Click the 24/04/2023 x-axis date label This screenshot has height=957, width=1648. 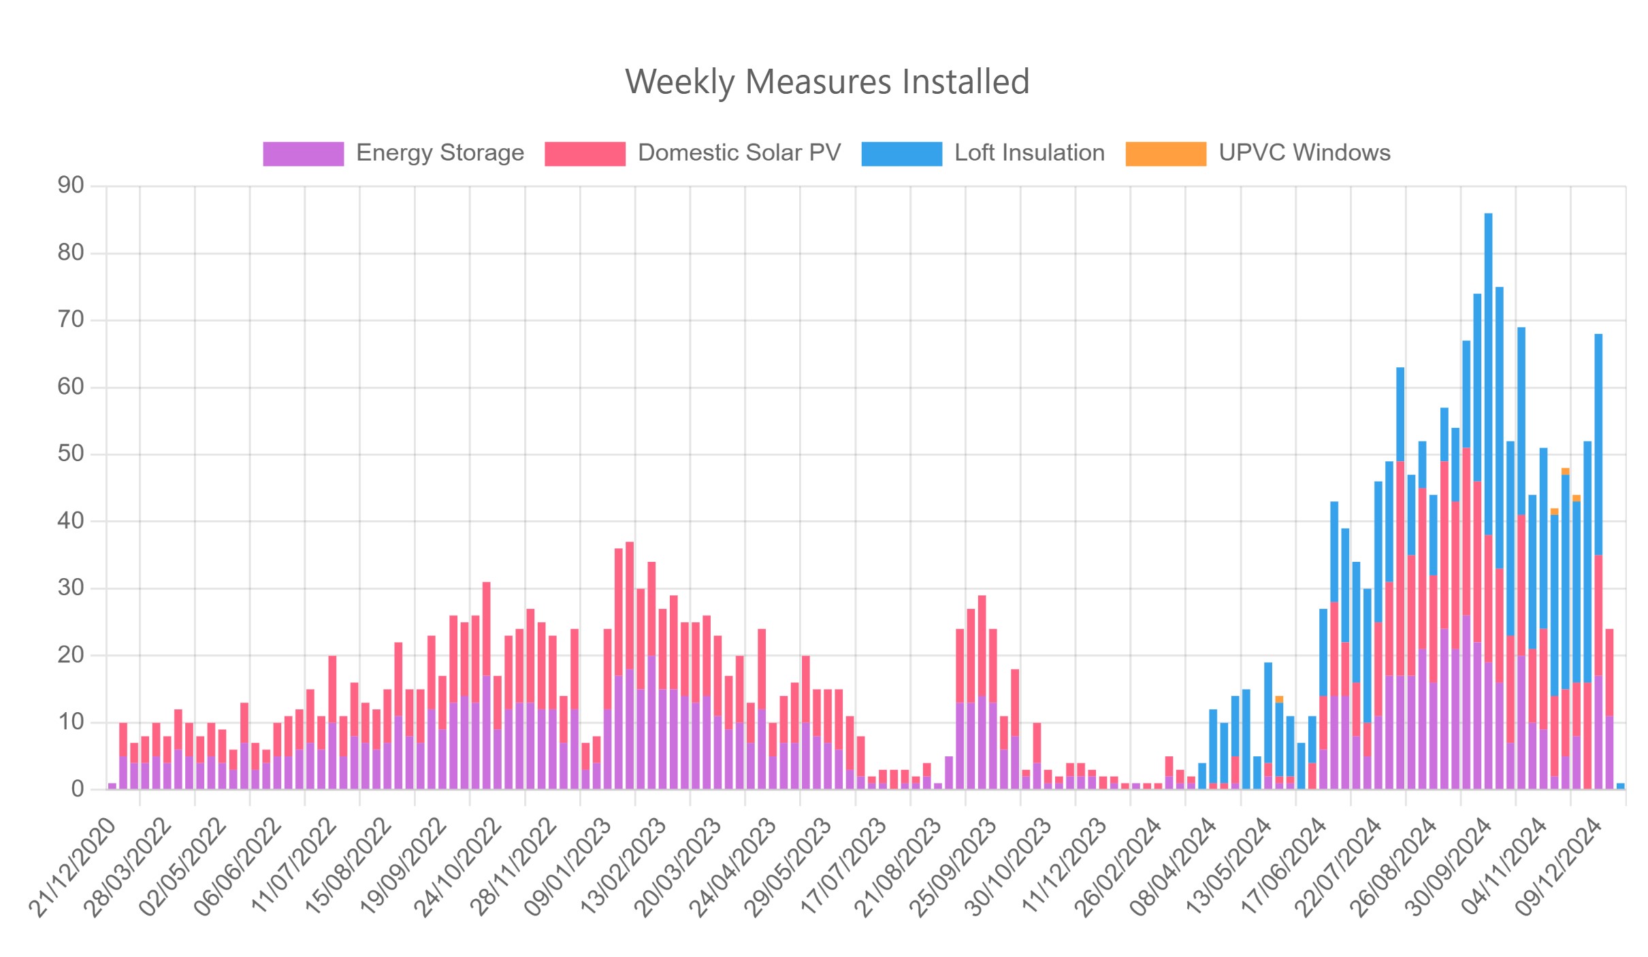pyautogui.click(x=733, y=867)
